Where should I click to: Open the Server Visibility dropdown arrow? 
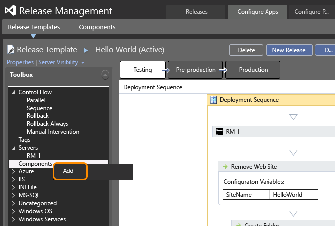[x=83, y=63]
